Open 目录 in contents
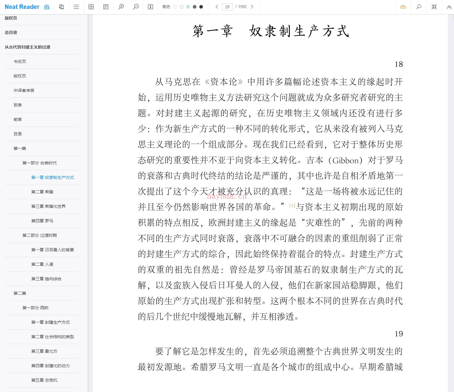This screenshot has height=392, width=454. pos(18,134)
